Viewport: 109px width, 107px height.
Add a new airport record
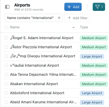[x=73, y=7]
